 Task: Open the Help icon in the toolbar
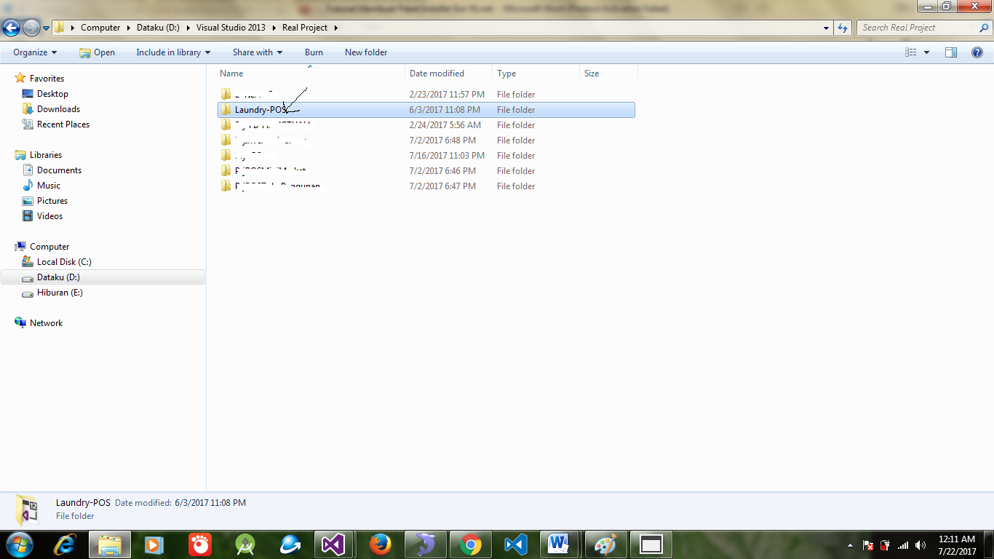click(979, 52)
